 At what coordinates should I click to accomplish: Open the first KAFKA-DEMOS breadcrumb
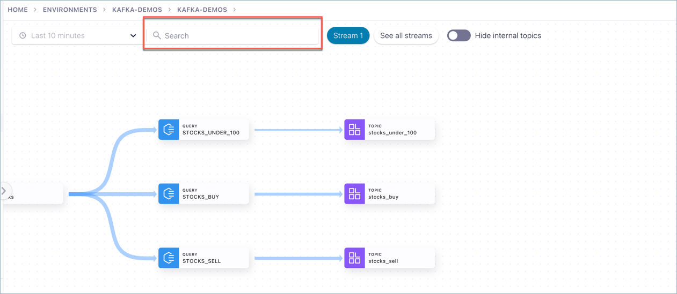coord(137,10)
